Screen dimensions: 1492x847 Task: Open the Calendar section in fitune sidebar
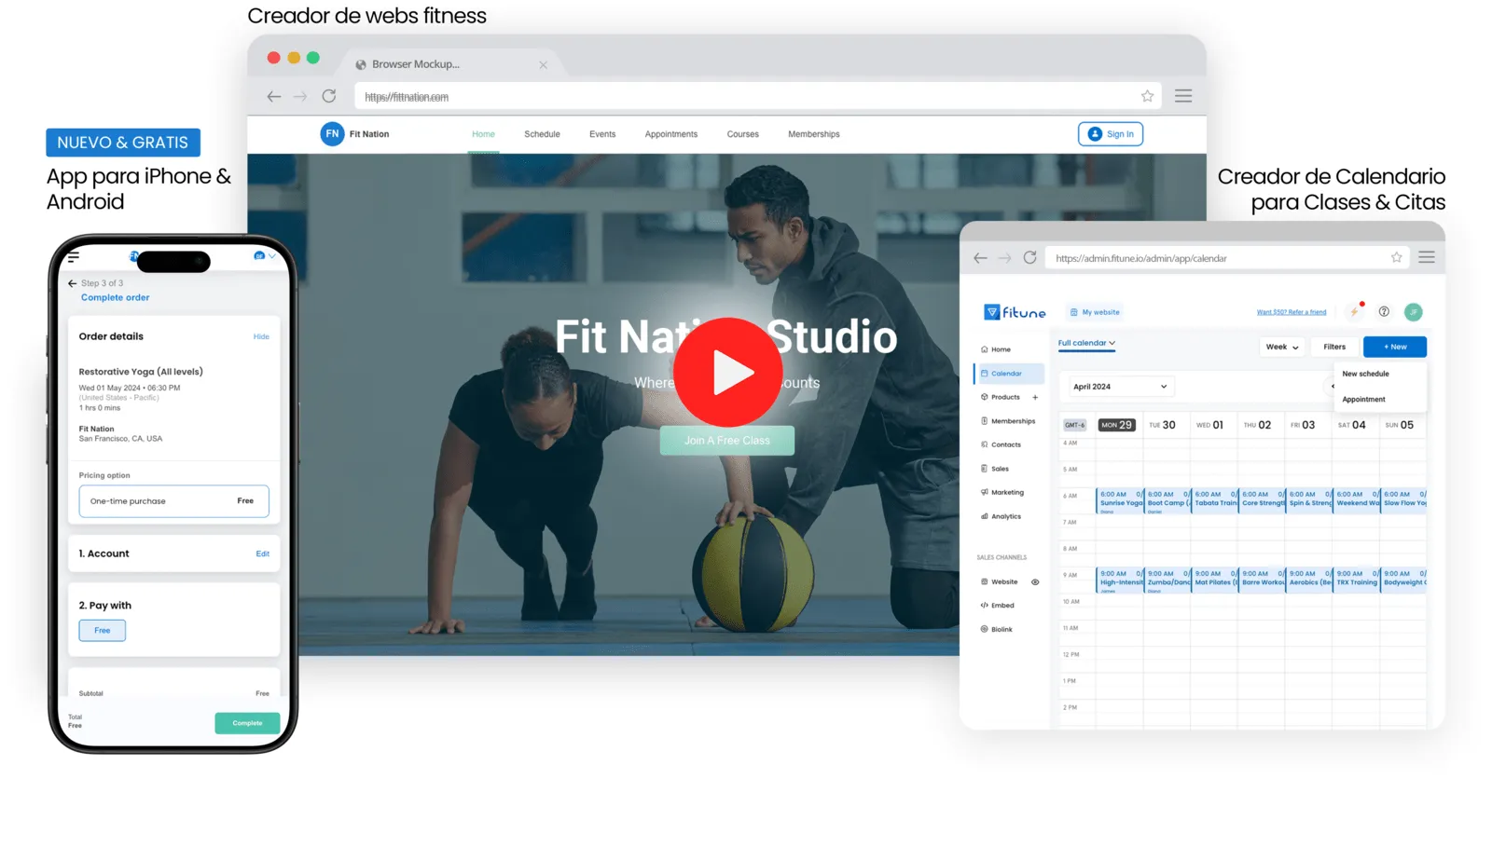coord(1007,373)
